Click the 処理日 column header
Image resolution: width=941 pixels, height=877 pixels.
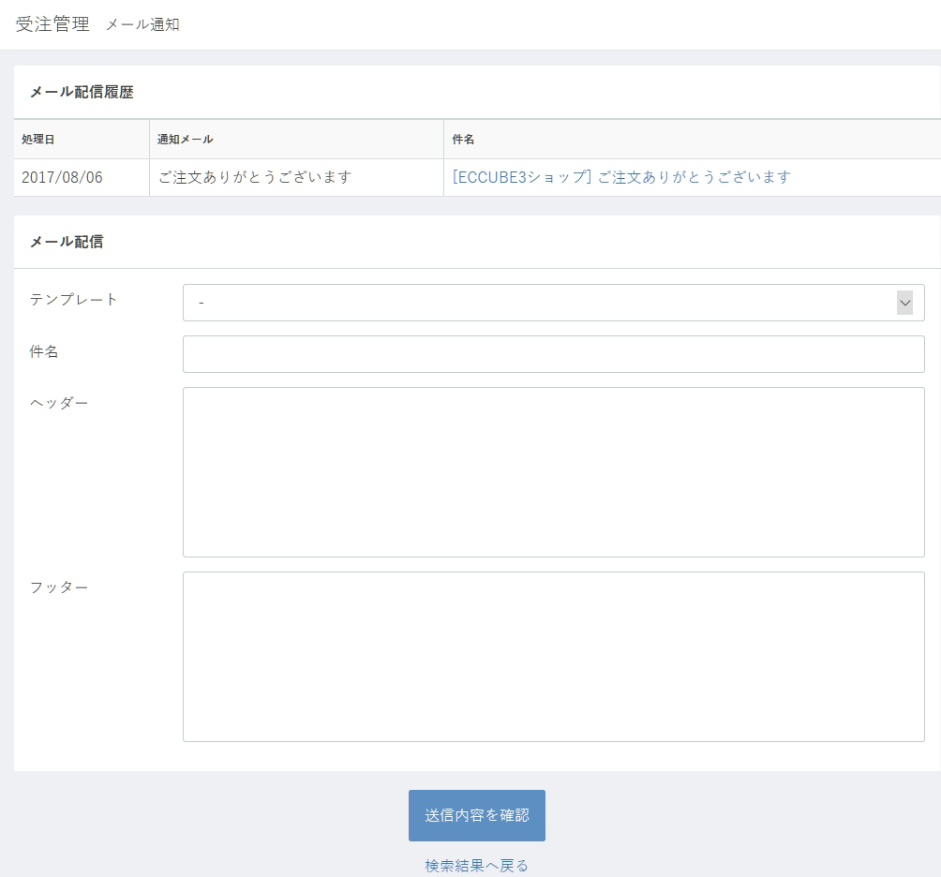38,140
